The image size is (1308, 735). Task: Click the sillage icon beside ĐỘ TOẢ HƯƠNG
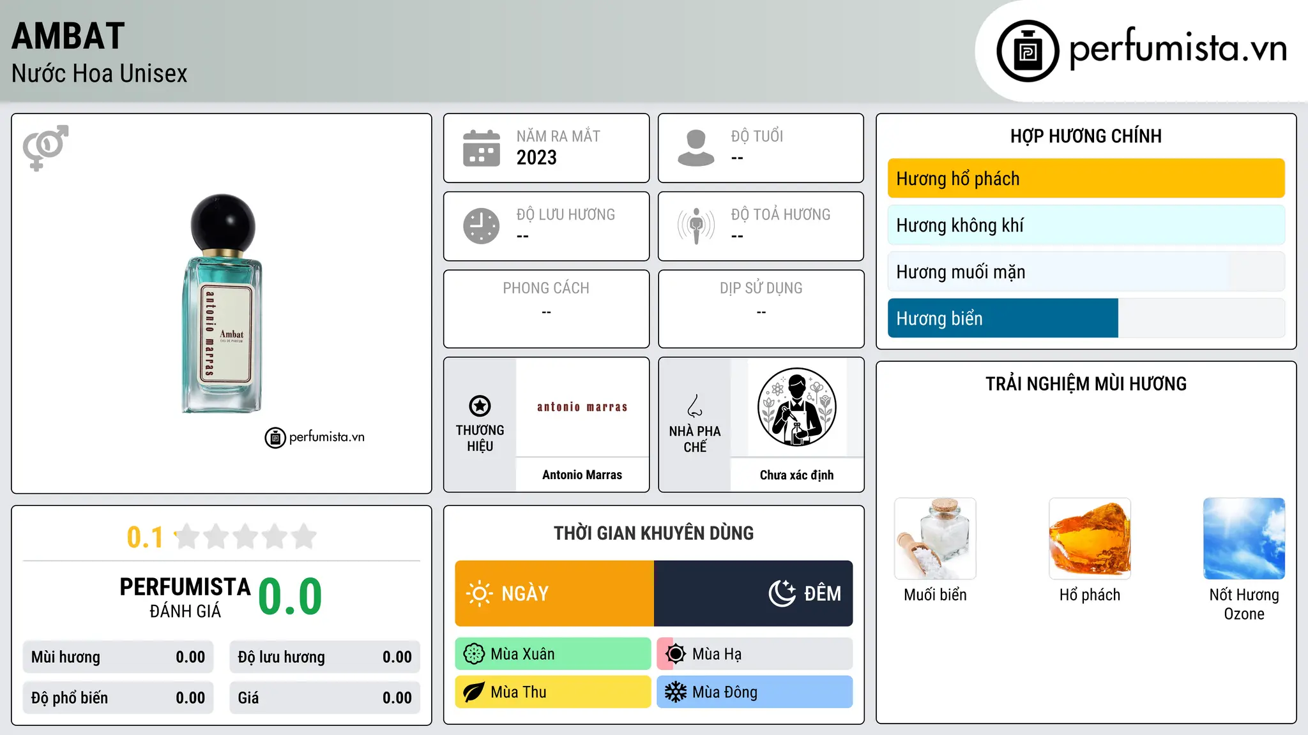pos(696,226)
